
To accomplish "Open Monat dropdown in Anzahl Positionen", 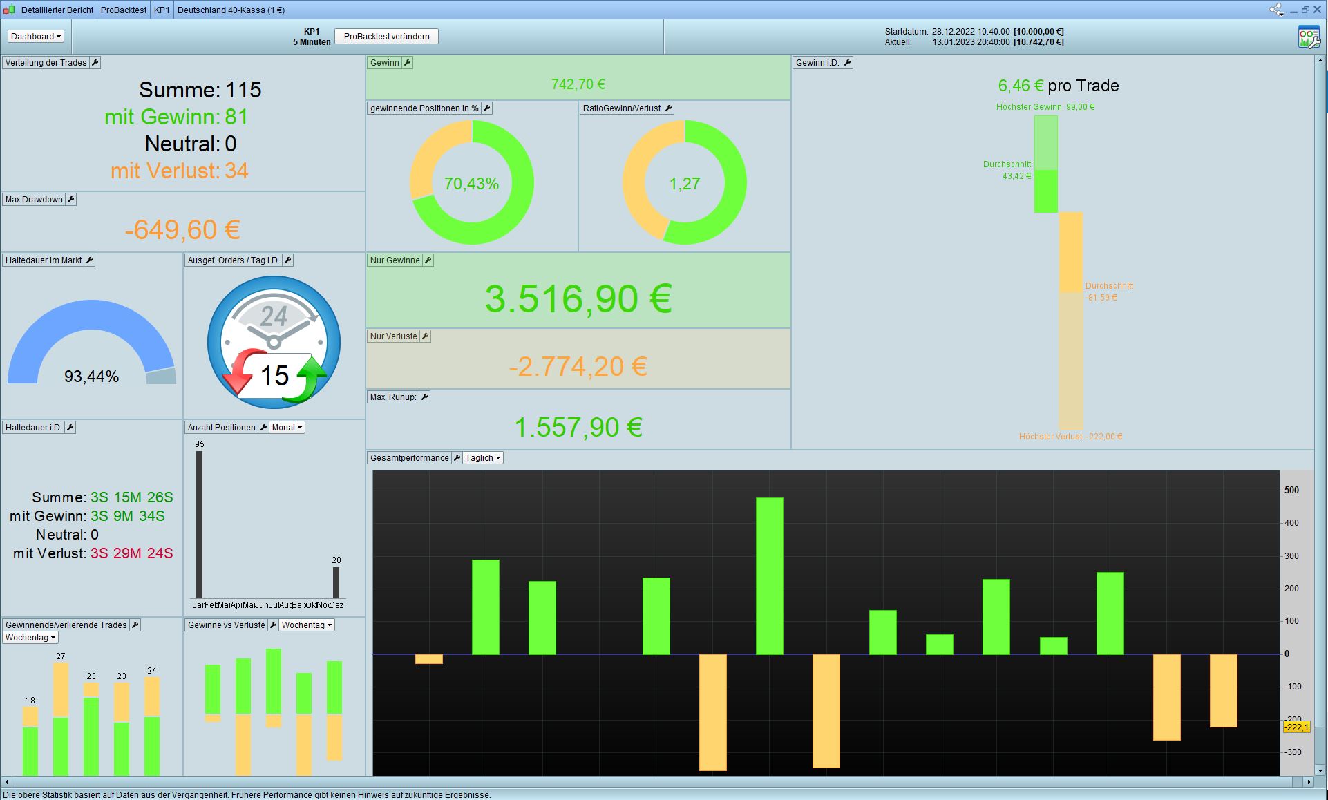I will pyautogui.click(x=287, y=428).
